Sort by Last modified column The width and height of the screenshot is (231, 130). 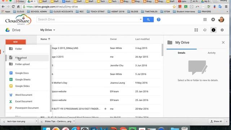tap(142, 39)
